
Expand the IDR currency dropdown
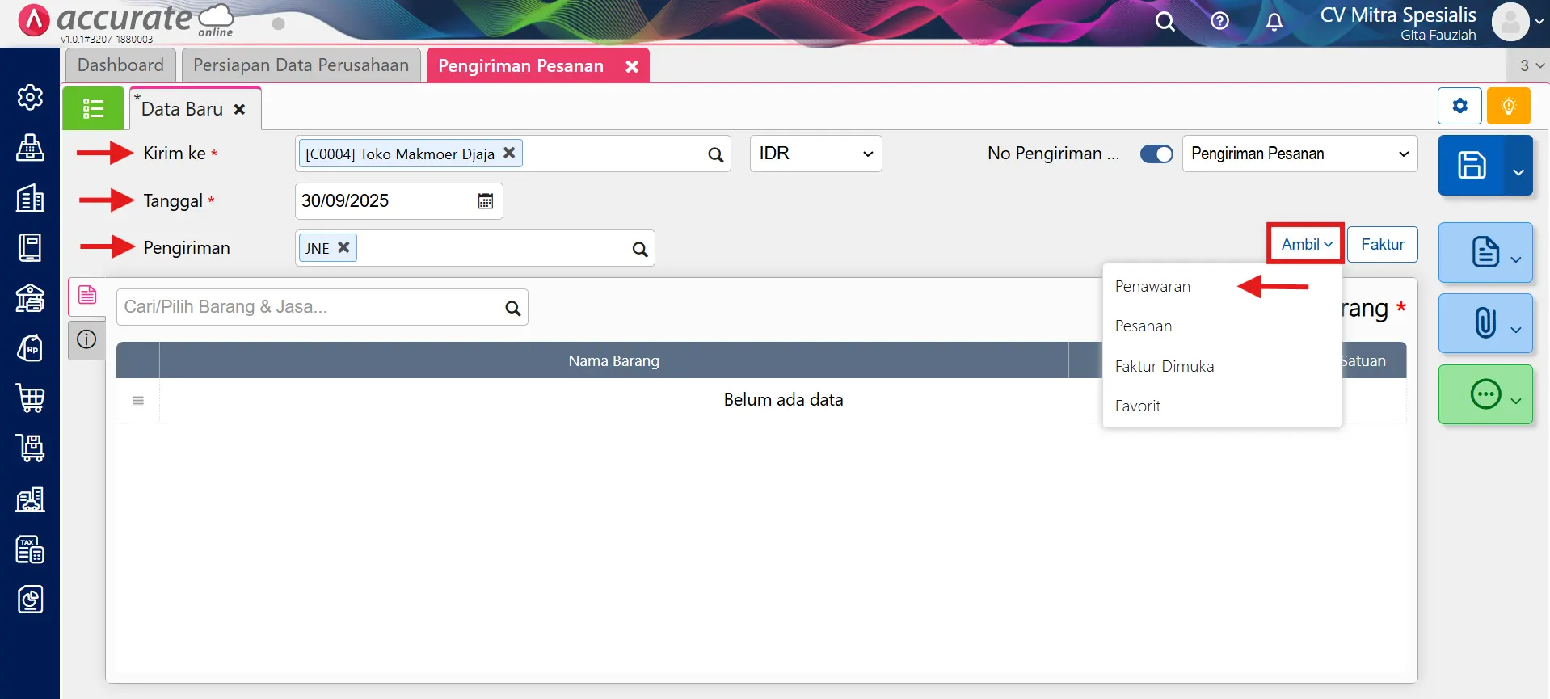815,154
